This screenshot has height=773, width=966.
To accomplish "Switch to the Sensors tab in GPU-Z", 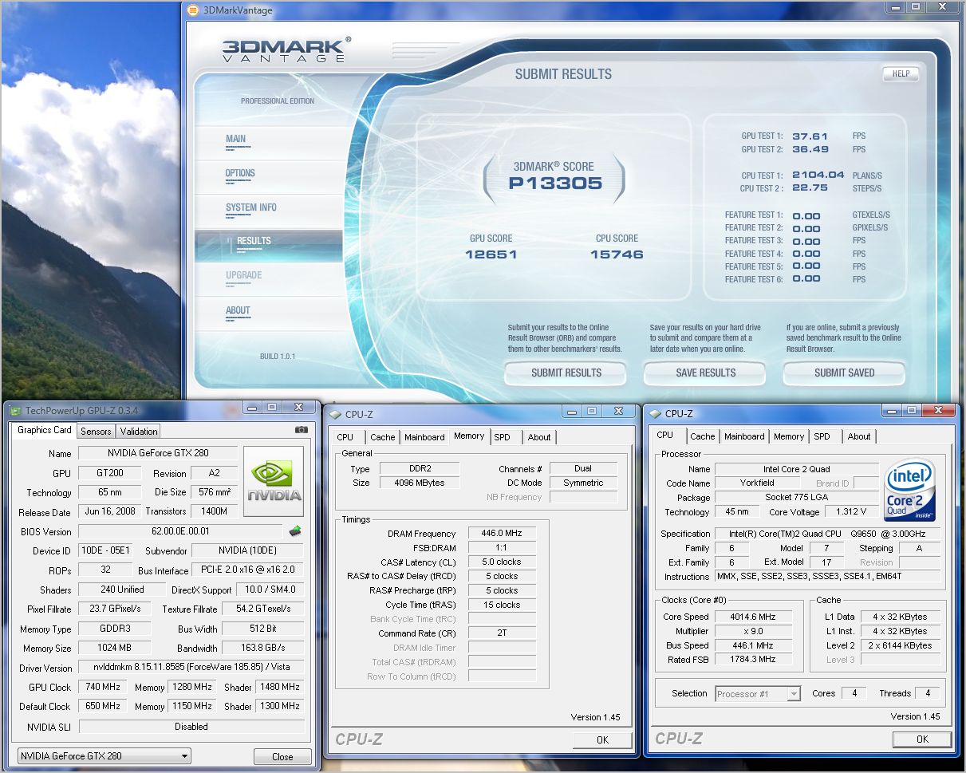I will click(x=96, y=431).
